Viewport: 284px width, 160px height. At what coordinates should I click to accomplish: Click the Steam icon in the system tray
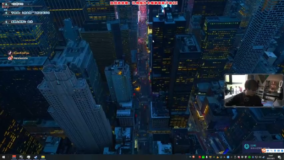[x=263, y=157]
